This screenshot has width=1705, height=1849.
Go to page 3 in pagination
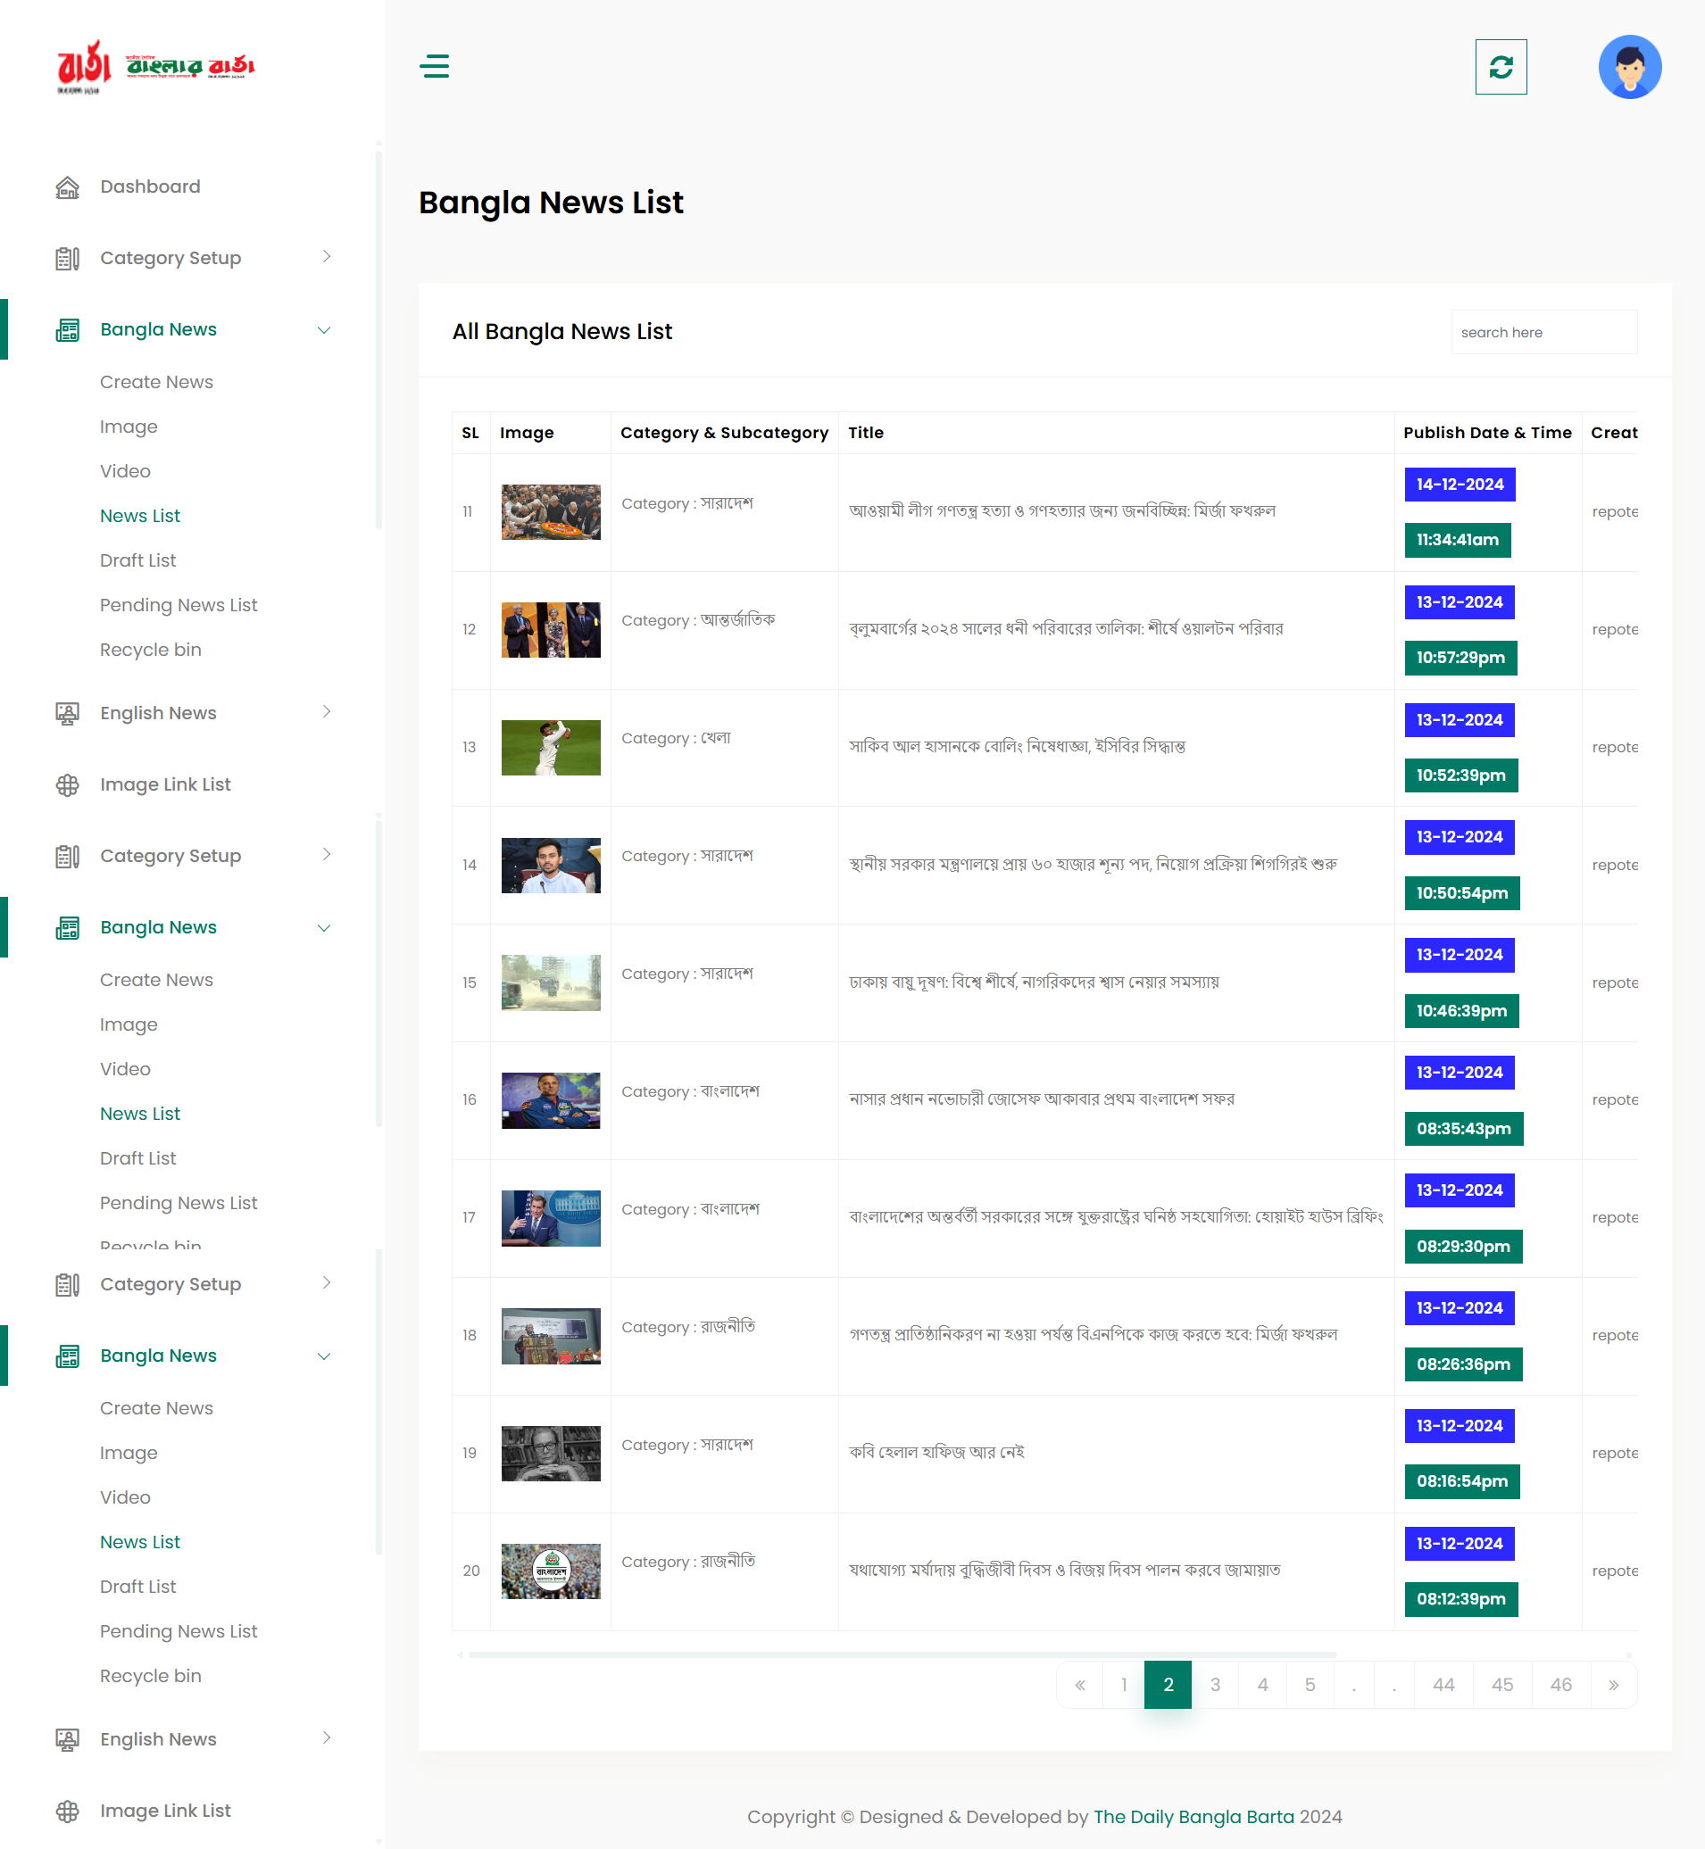pos(1215,1685)
